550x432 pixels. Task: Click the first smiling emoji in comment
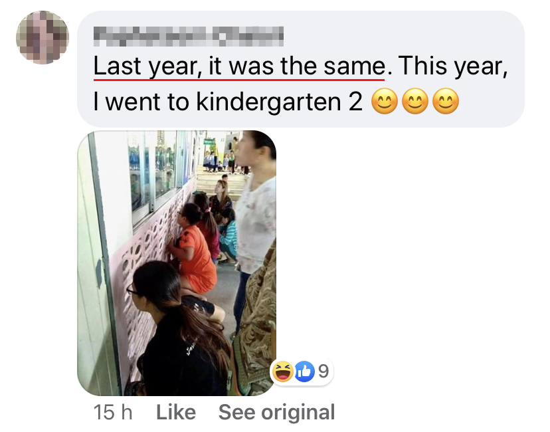coord(384,101)
